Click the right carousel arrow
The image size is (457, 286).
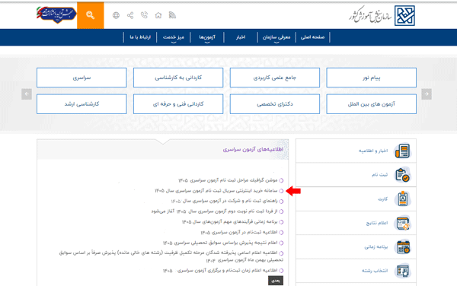coord(427,94)
